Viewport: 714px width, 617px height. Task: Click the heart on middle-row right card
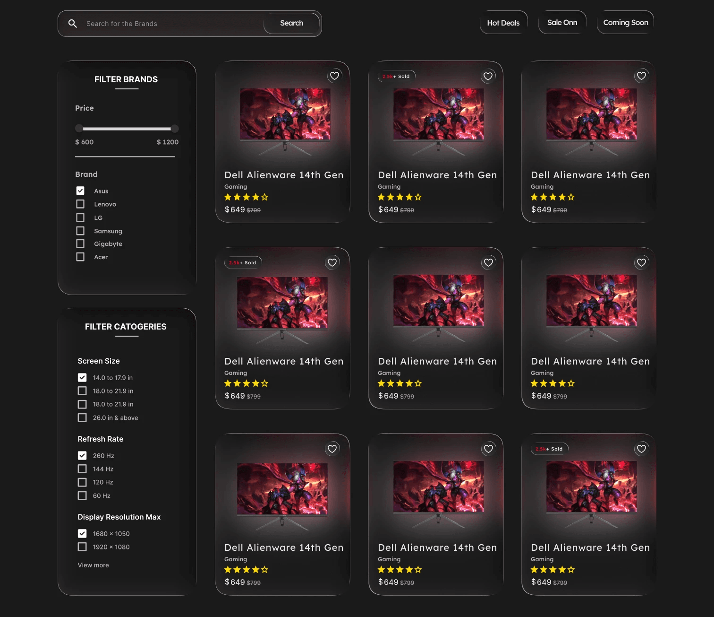(641, 262)
